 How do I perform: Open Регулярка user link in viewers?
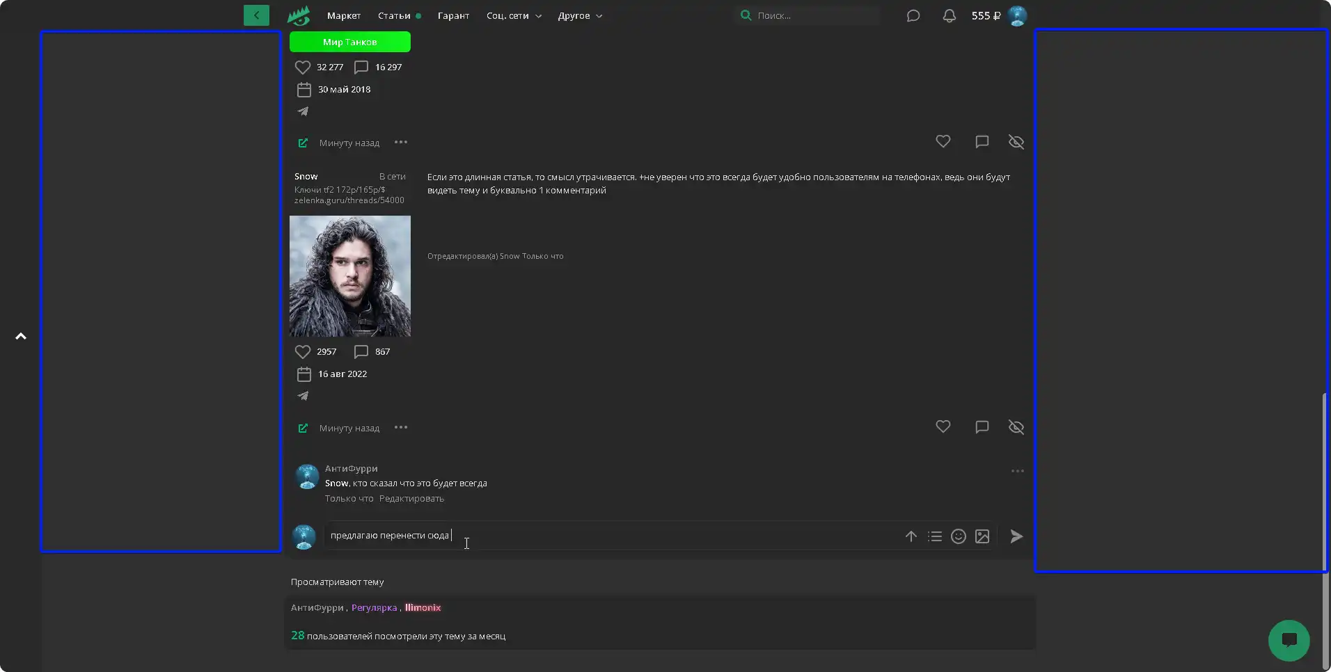374,607
